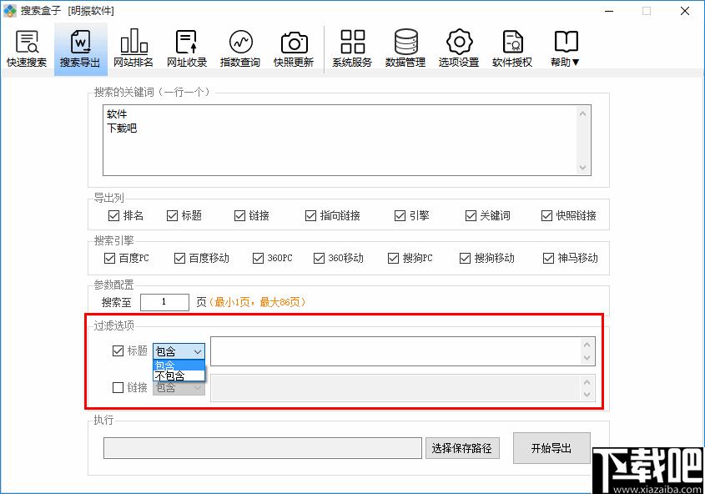Click the 标题 filter box scroll up arrow
The image size is (705, 494).
587,345
